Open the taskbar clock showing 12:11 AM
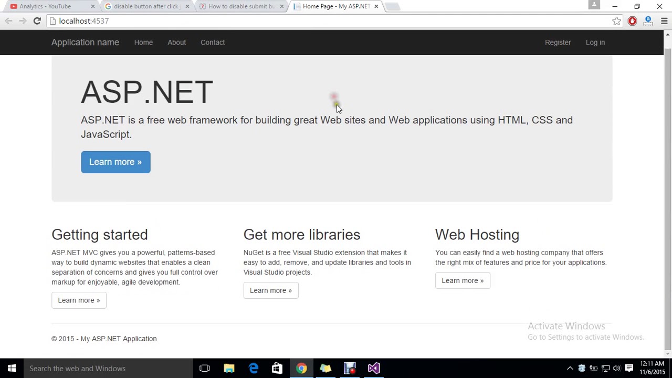 653,368
